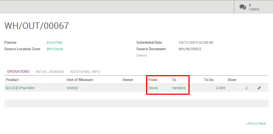The width and height of the screenshot is (273, 134).
Task: Switch to the Operations tab
Action: (x=18, y=72)
